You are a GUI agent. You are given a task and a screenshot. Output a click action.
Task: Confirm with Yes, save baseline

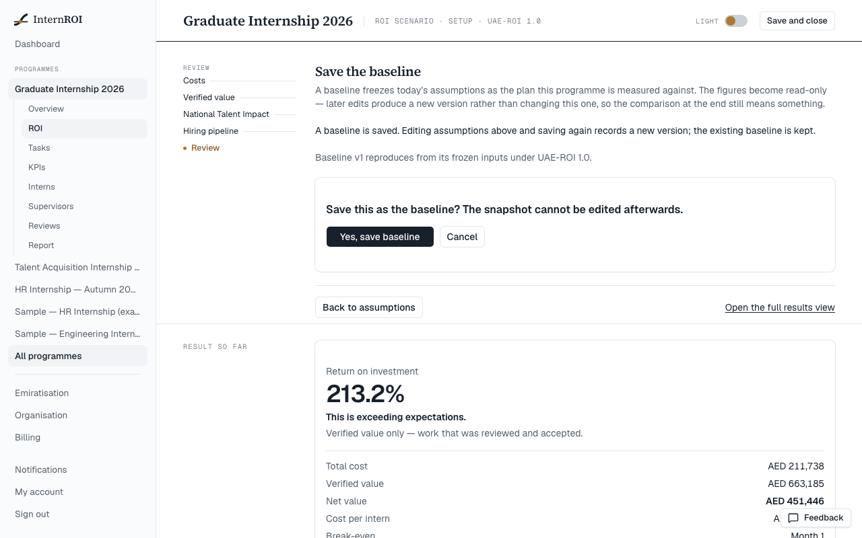(380, 237)
